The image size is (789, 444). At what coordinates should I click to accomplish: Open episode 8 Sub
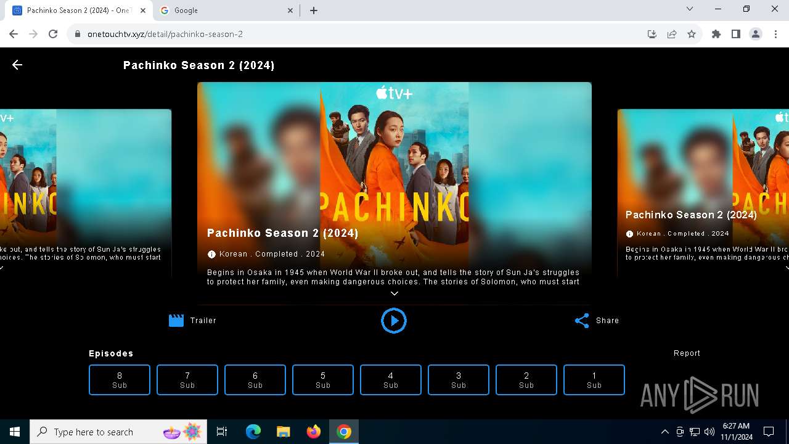click(120, 380)
